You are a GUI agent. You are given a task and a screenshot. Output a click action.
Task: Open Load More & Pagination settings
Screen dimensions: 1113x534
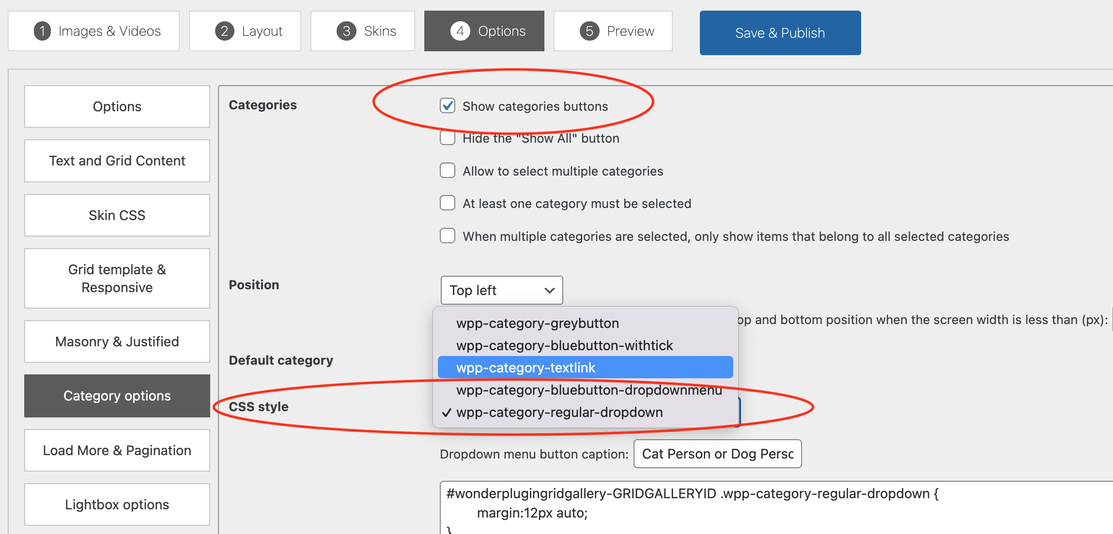click(117, 450)
